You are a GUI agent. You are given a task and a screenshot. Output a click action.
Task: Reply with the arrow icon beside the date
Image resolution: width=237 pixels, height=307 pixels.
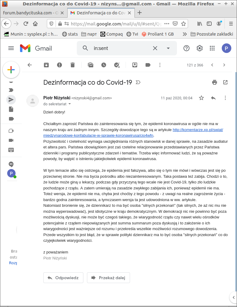[x=213, y=98]
